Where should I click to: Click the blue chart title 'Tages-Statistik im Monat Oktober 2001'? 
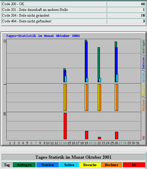(43, 36)
